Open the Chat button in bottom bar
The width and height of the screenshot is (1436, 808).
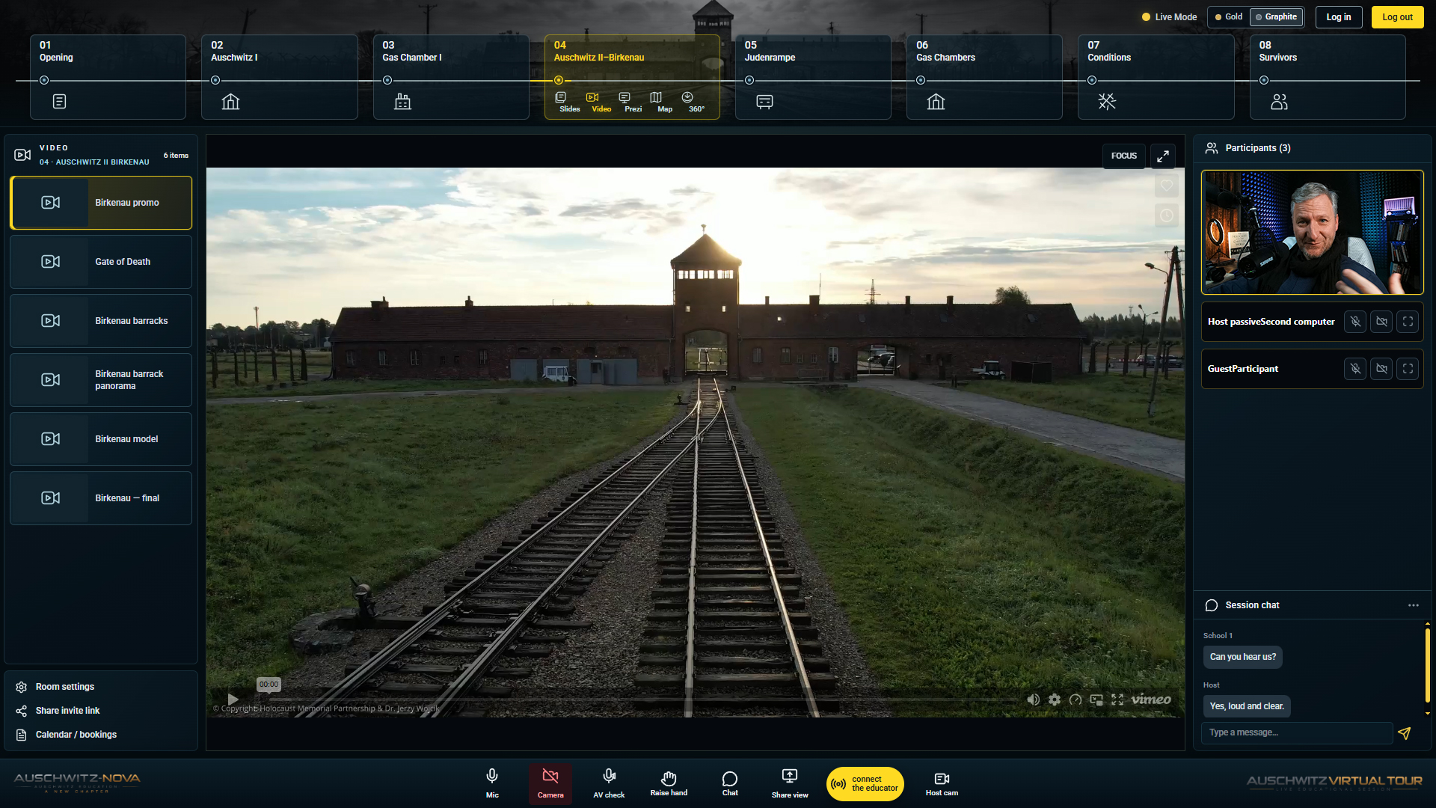pyautogui.click(x=730, y=783)
